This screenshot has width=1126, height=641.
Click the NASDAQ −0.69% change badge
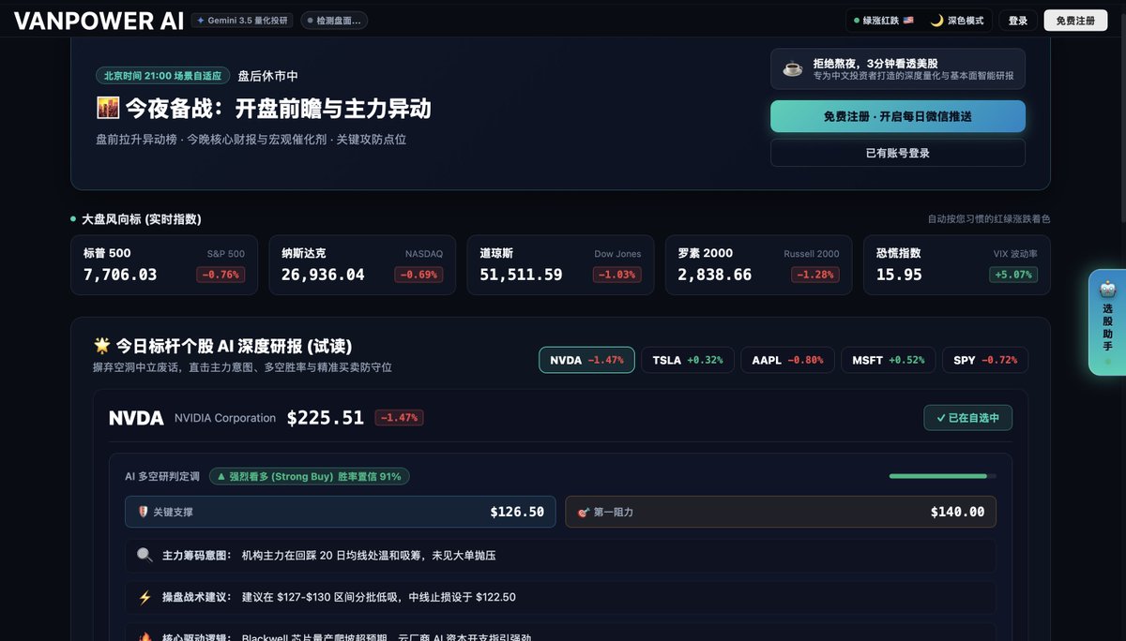pos(418,275)
